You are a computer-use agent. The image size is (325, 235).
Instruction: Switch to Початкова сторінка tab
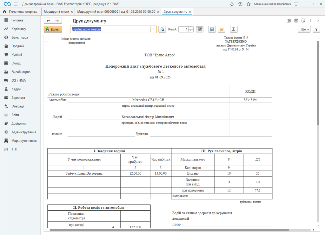(x=21, y=12)
